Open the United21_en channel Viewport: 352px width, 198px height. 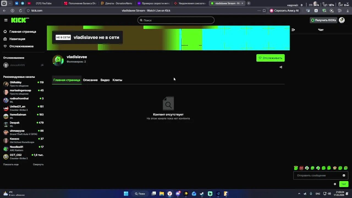(23, 108)
